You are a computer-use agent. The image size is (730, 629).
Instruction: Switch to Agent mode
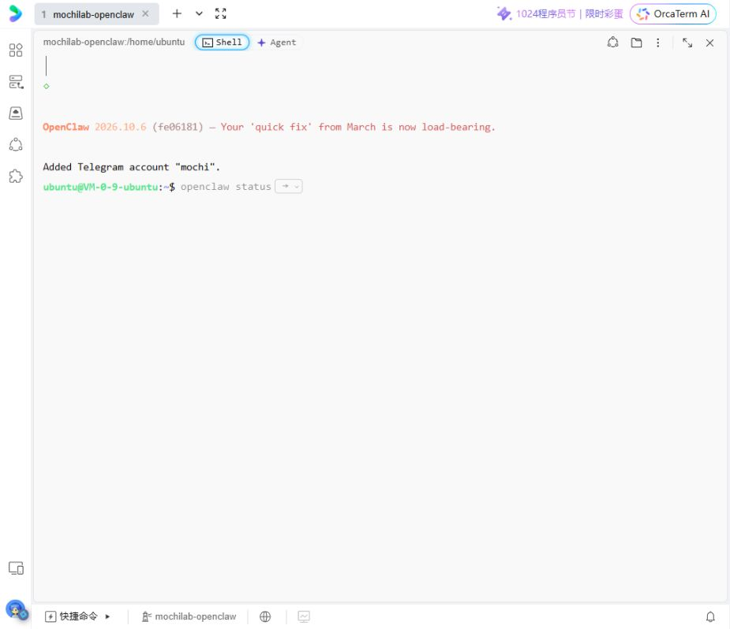(276, 43)
